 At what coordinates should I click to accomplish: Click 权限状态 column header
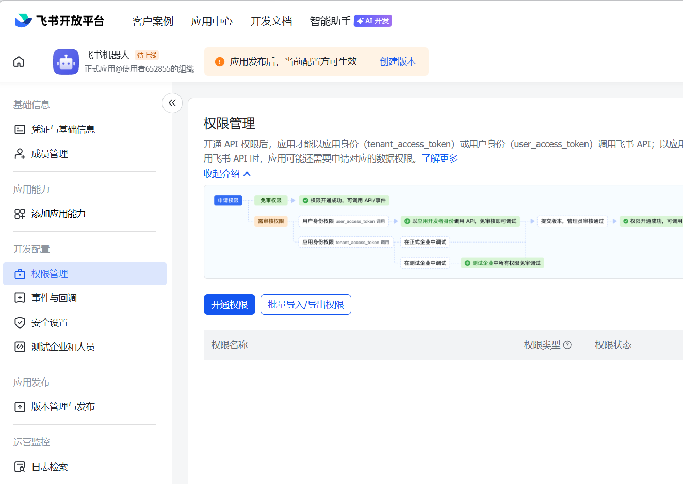(x=613, y=345)
